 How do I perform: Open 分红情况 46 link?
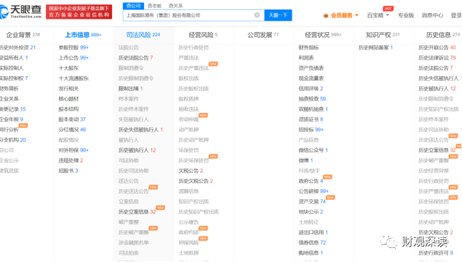[72, 130]
